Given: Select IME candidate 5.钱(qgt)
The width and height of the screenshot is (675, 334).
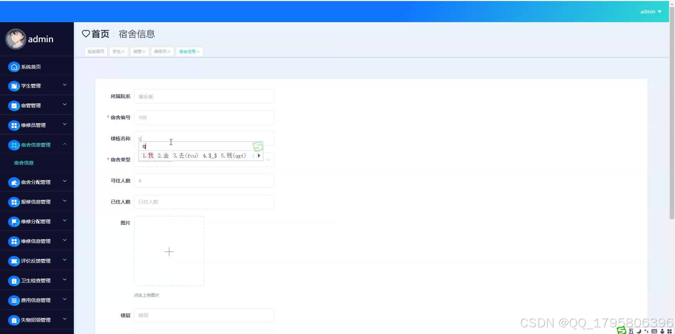Looking at the screenshot, I should [x=233, y=155].
